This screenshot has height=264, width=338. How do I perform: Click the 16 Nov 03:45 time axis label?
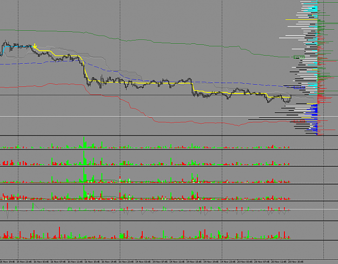point(42,262)
